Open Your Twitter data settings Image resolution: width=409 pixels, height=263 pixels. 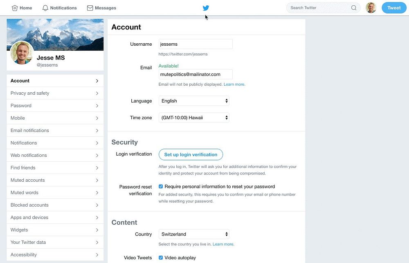[x=55, y=242]
